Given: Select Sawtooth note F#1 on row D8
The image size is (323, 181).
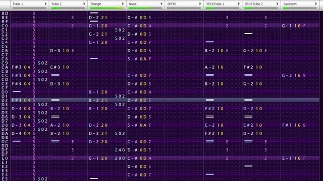Looking at the screenshot, I should click(287, 125).
